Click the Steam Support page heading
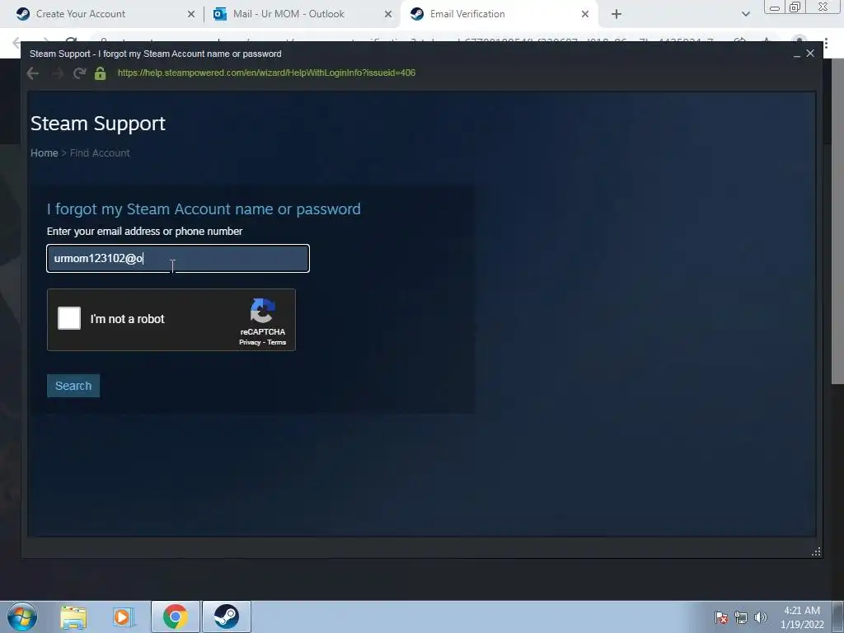Viewport: 844px width, 633px height. pos(98,124)
